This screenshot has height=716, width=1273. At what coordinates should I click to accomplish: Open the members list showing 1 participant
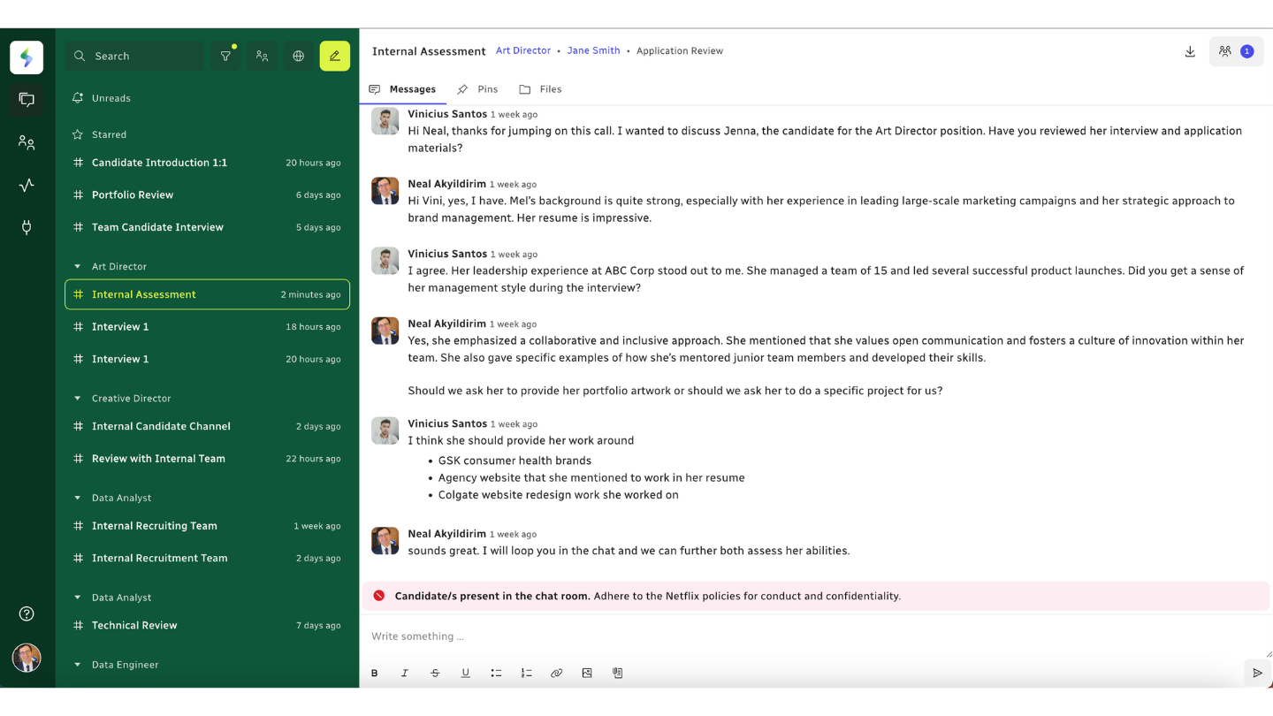coord(1235,51)
